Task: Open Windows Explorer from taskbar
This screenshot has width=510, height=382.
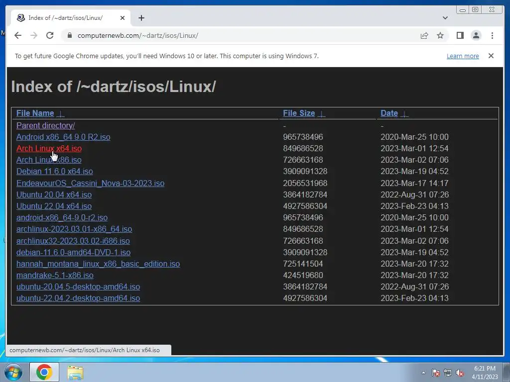Action: pos(75,373)
